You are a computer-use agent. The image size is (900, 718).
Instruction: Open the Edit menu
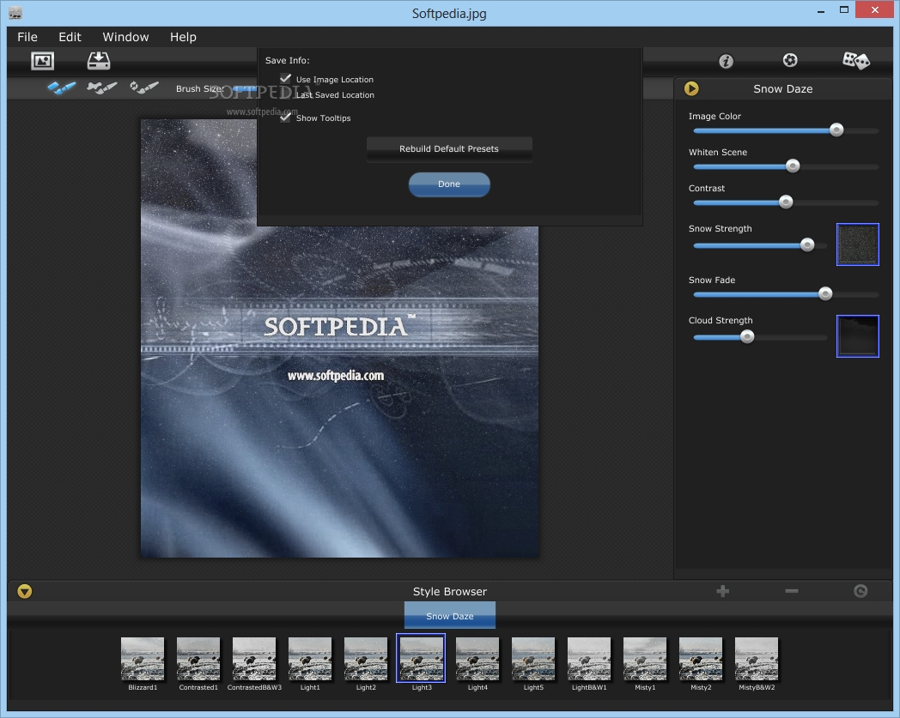(70, 37)
